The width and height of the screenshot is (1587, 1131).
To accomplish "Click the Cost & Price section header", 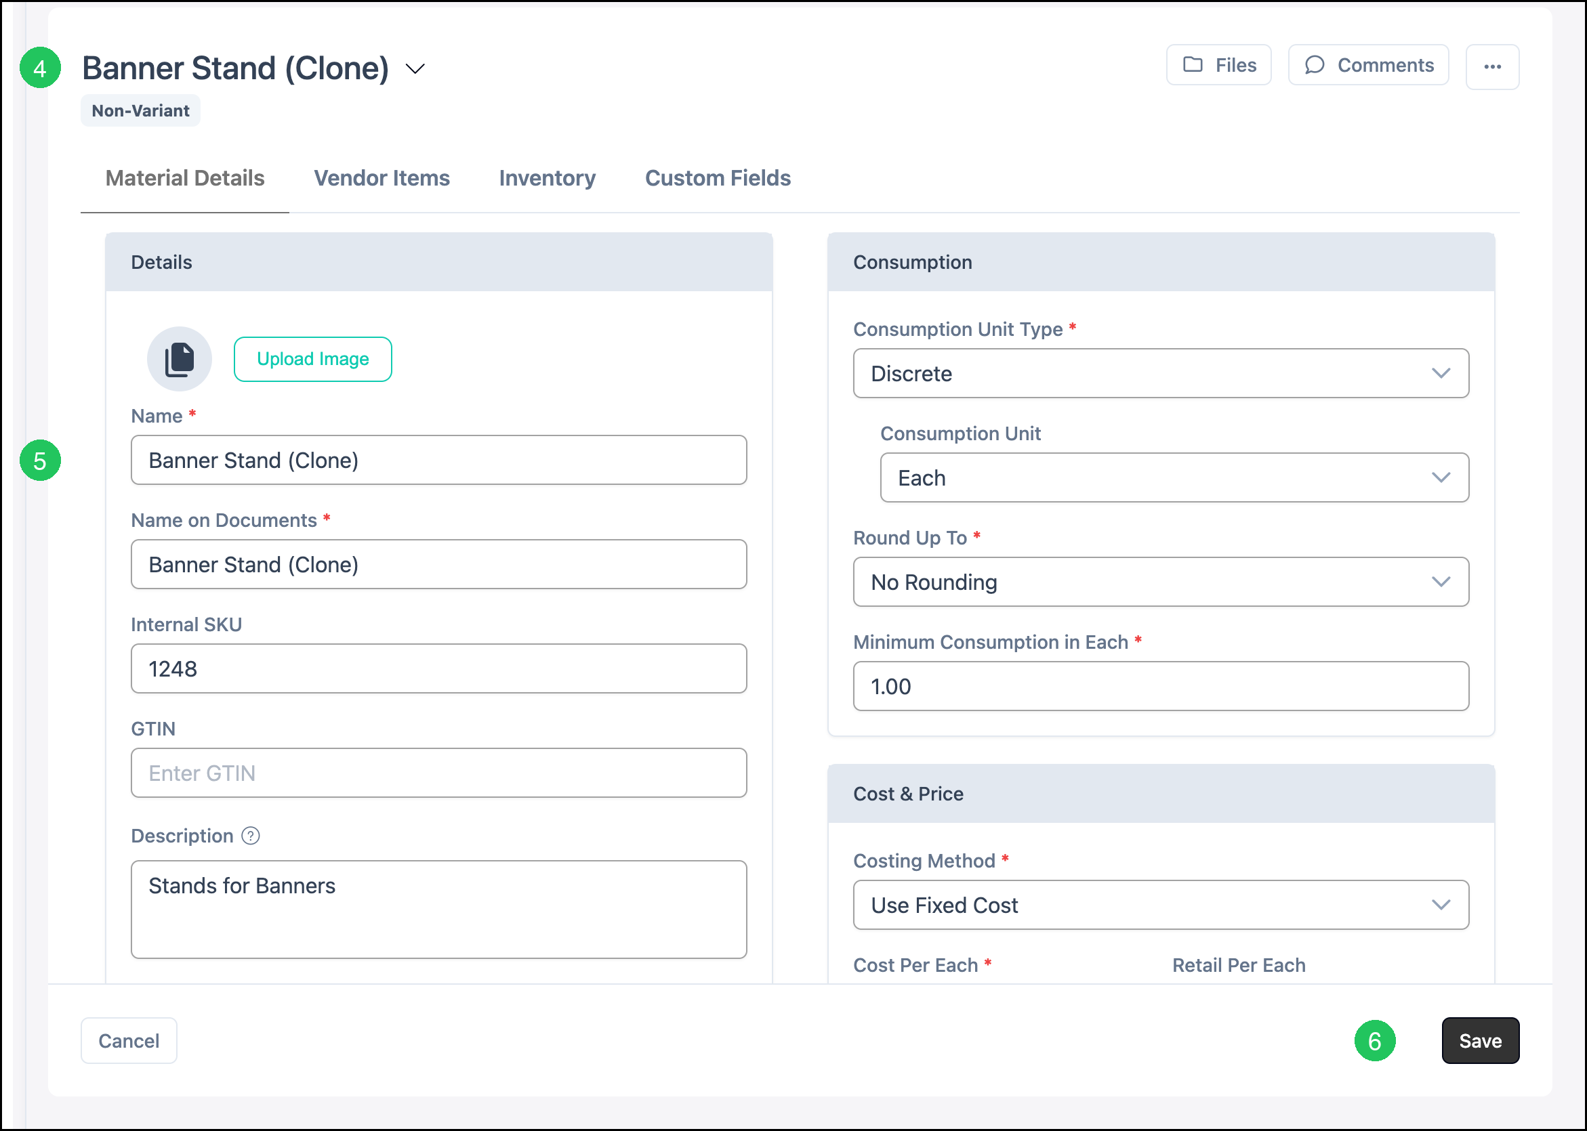I will click(1161, 793).
